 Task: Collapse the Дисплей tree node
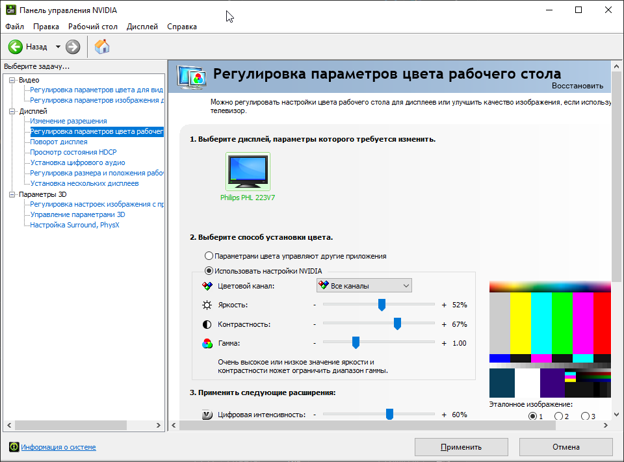[12, 111]
